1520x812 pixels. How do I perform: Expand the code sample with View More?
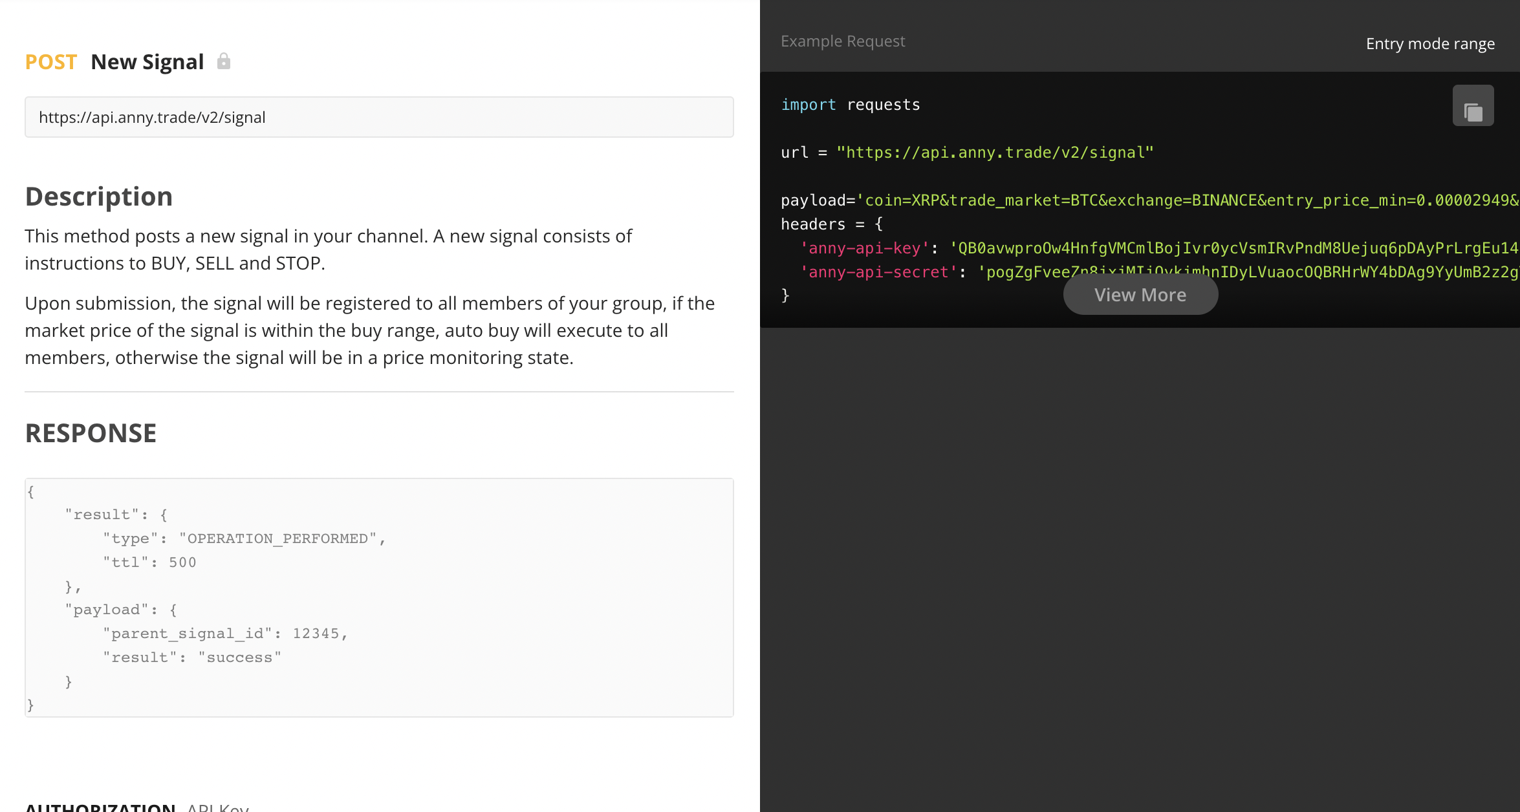pos(1140,294)
